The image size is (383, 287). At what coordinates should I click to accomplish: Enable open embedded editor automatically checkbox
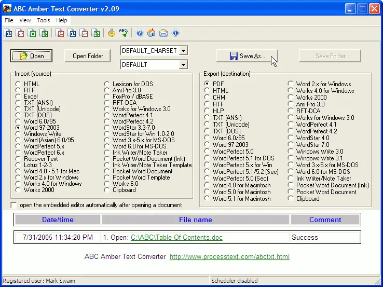[14, 205]
